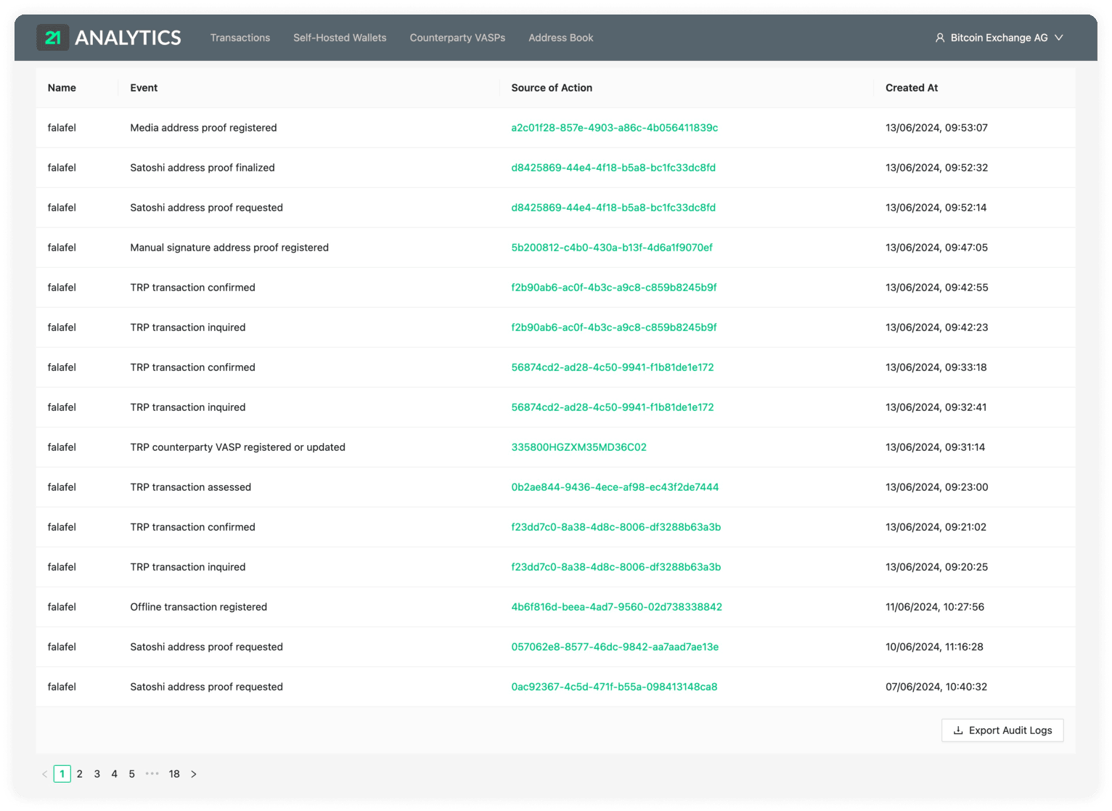Click link 335800HGZXM35MD36C02 for the VASP event
Viewport: 1112px width, 811px height.
click(x=579, y=447)
